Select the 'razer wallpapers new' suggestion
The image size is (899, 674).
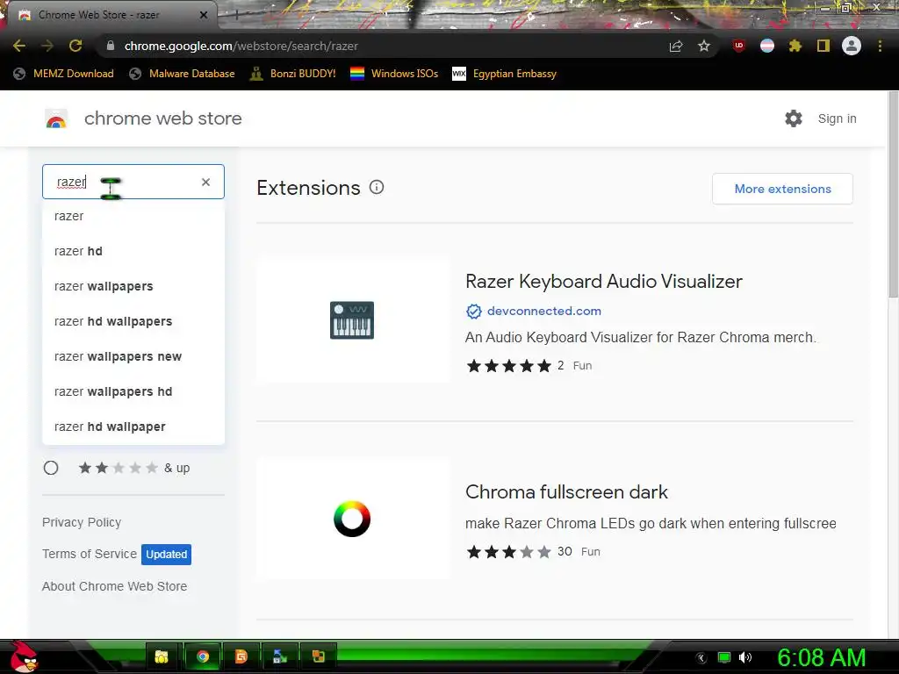(x=133, y=356)
